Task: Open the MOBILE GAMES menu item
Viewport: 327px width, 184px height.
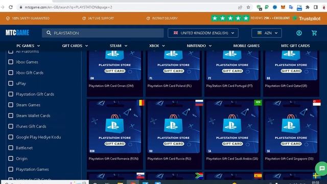Action: [x=246, y=45]
